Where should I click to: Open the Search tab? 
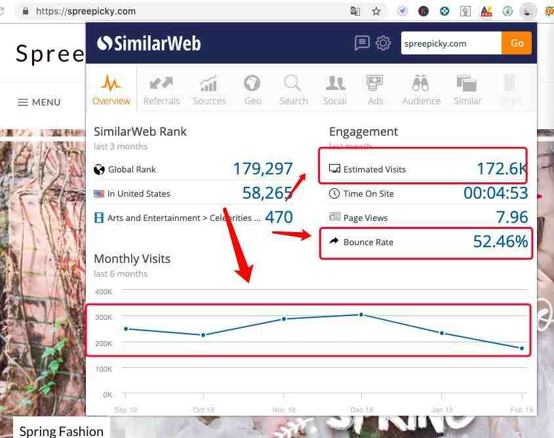click(293, 90)
